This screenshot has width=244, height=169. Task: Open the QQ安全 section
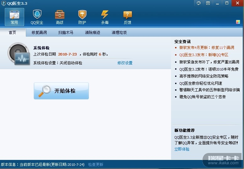37,17
